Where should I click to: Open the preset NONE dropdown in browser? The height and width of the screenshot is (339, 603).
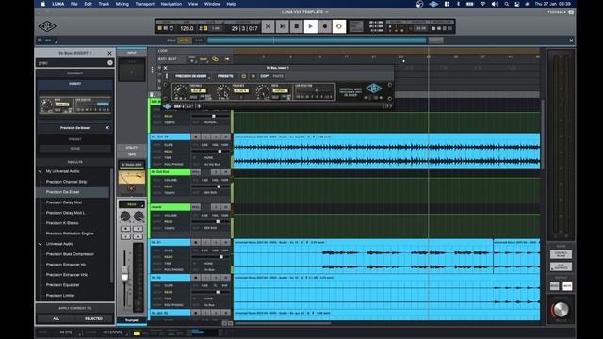pyautogui.click(x=75, y=149)
